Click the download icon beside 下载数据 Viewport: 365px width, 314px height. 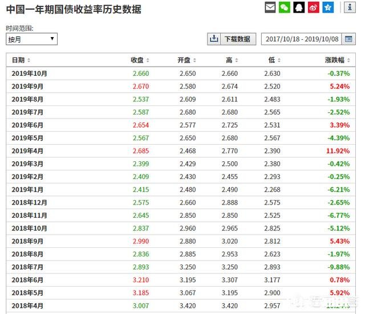click(214, 39)
